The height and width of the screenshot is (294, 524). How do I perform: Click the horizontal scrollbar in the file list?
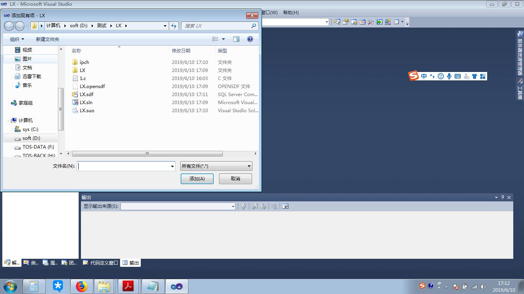[147, 154]
